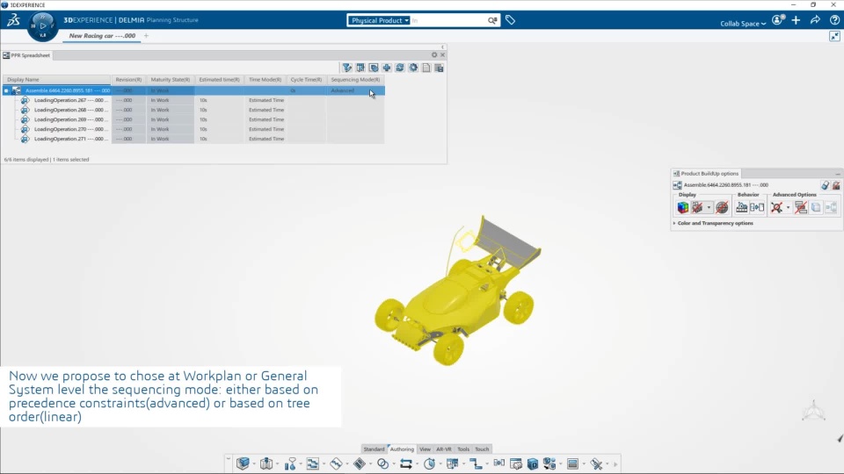Collapse the Assemble root tree node
This screenshot has width=844, height=474.
6,90
